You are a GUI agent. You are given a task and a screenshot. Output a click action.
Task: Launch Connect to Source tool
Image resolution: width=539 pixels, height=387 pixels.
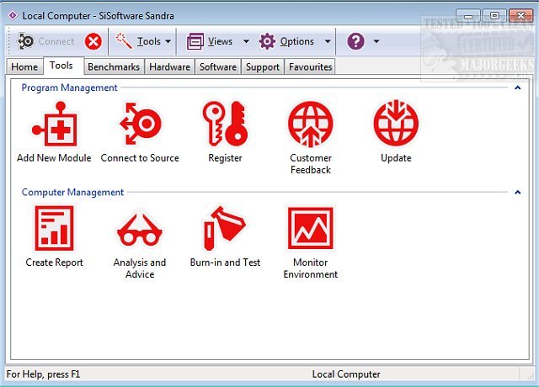(140, 125)
